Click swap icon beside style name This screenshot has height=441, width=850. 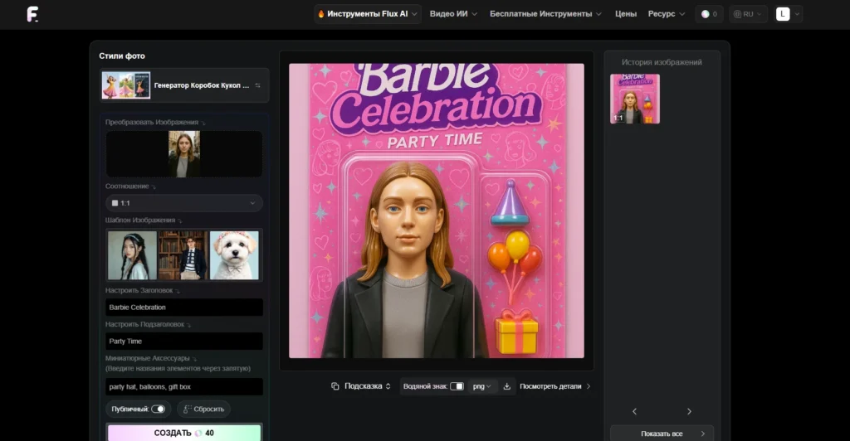pyautogui.click(x=257, y=85)
